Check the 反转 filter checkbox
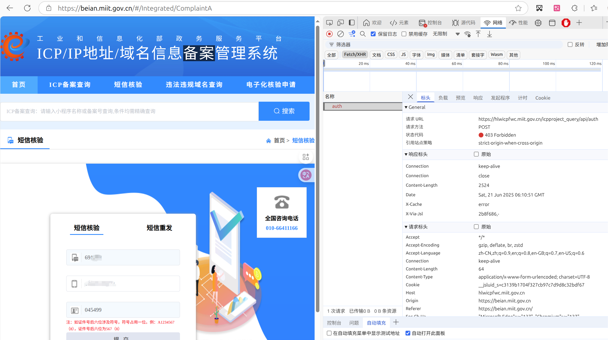The height and width of the screenshot is (340, 608). point(570,44)
